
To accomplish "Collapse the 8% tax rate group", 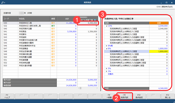I will coord(107,49).
